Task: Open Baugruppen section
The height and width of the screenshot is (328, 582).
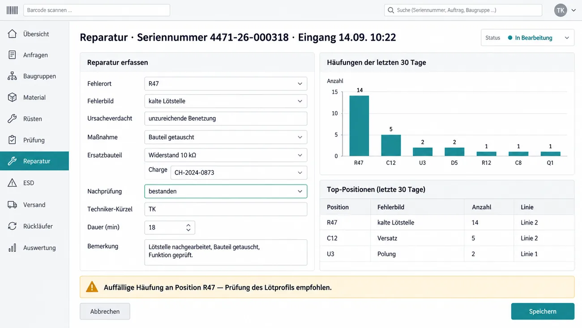Action: (x=34, y=76)
